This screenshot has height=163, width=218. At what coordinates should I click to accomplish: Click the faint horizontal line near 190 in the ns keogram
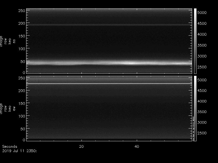coord(109,25)
